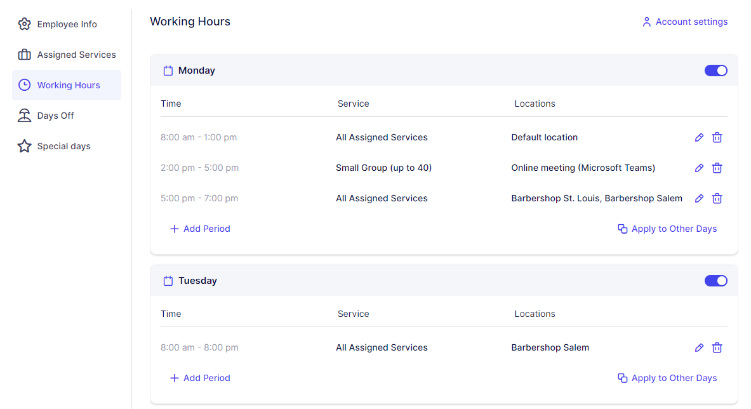Click the Special days star icon

24,145
